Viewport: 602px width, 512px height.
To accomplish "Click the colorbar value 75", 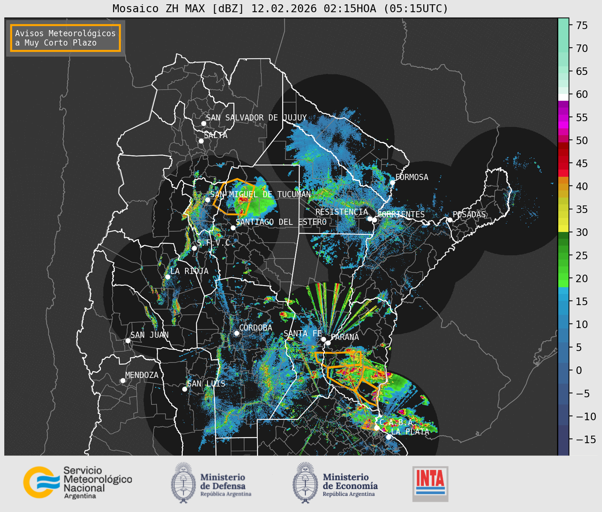I will 582,25.
